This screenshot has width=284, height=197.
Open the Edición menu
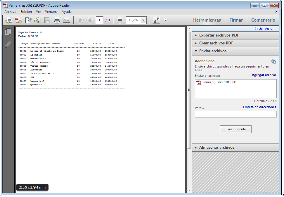point(26,12)
